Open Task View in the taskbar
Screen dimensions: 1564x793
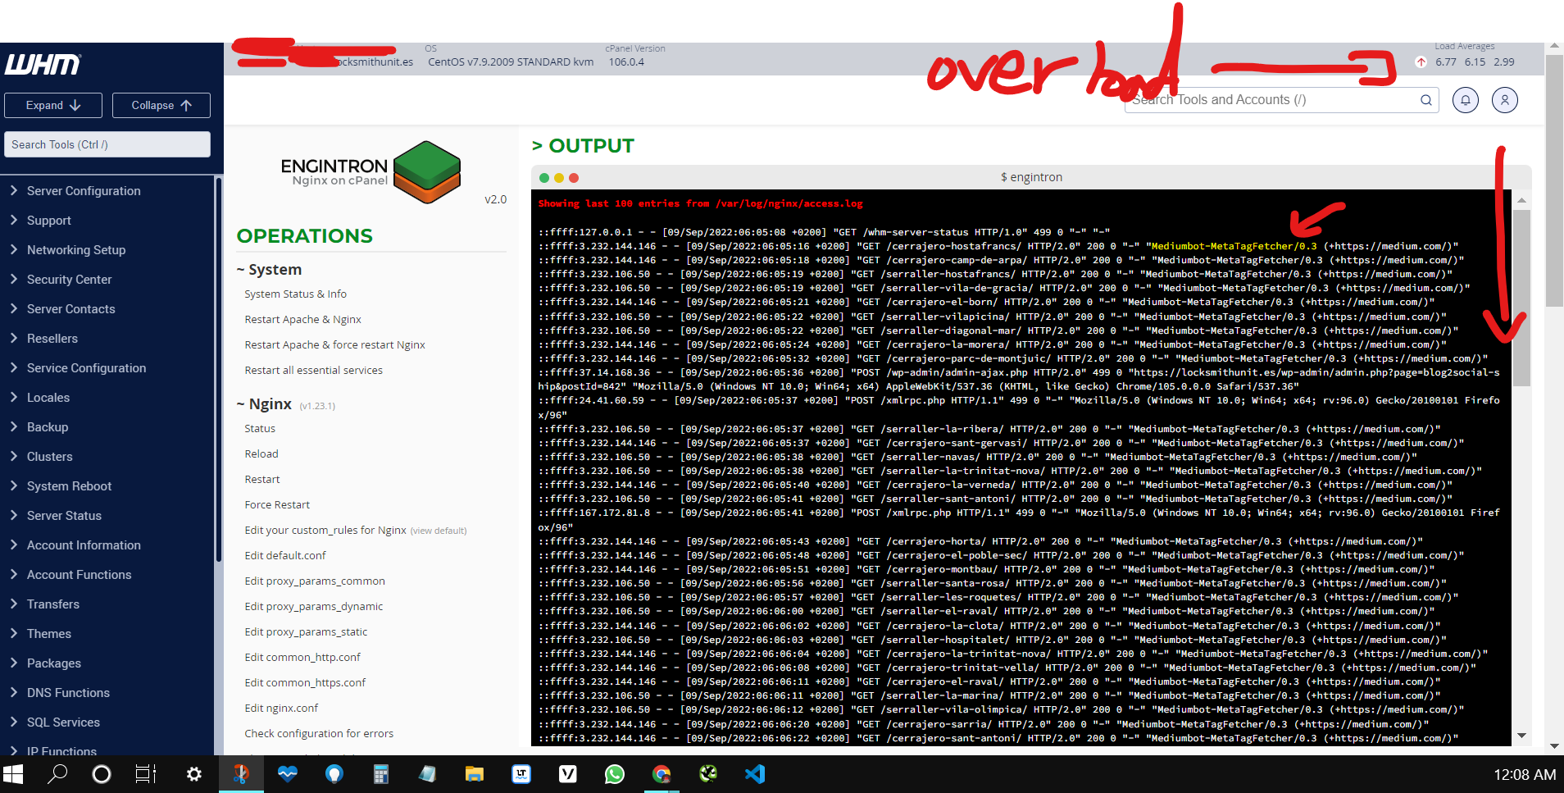pos(146,774)
